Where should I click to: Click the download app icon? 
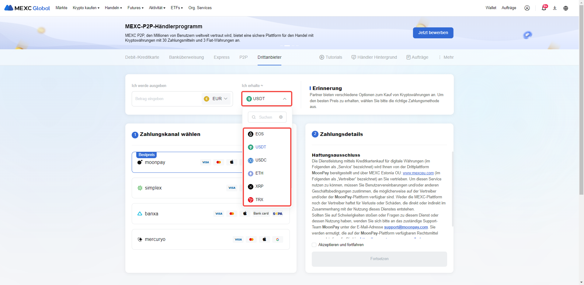pyautogui.click(x=554, y=8)
